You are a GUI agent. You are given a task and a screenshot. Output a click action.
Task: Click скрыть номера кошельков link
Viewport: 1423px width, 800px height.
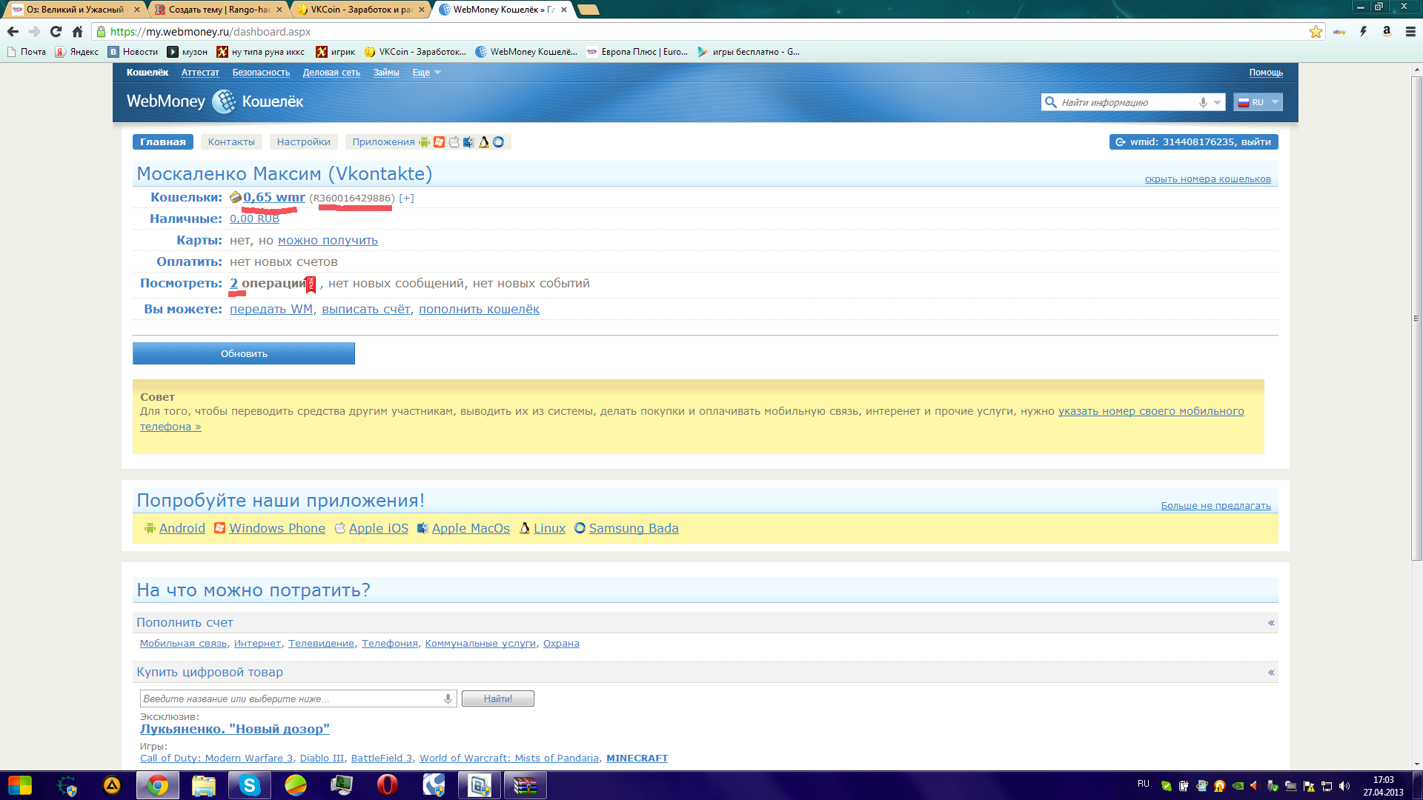[x=1207, y=179]
